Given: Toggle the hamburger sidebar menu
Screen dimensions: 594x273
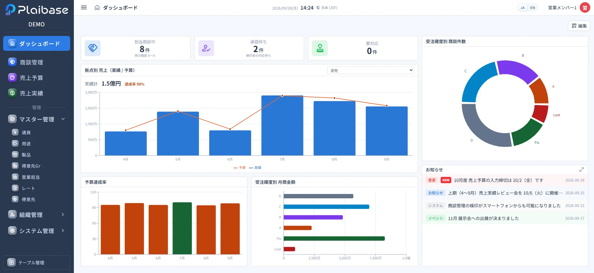Looking at the screenshot, I should 84,7.
